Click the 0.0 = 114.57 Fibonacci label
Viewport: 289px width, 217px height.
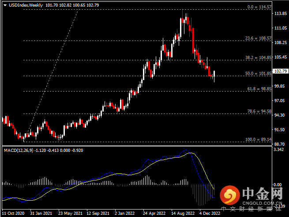(259, 7)
